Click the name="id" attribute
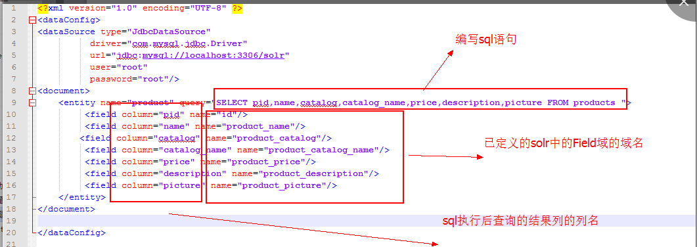 [214, 114]
